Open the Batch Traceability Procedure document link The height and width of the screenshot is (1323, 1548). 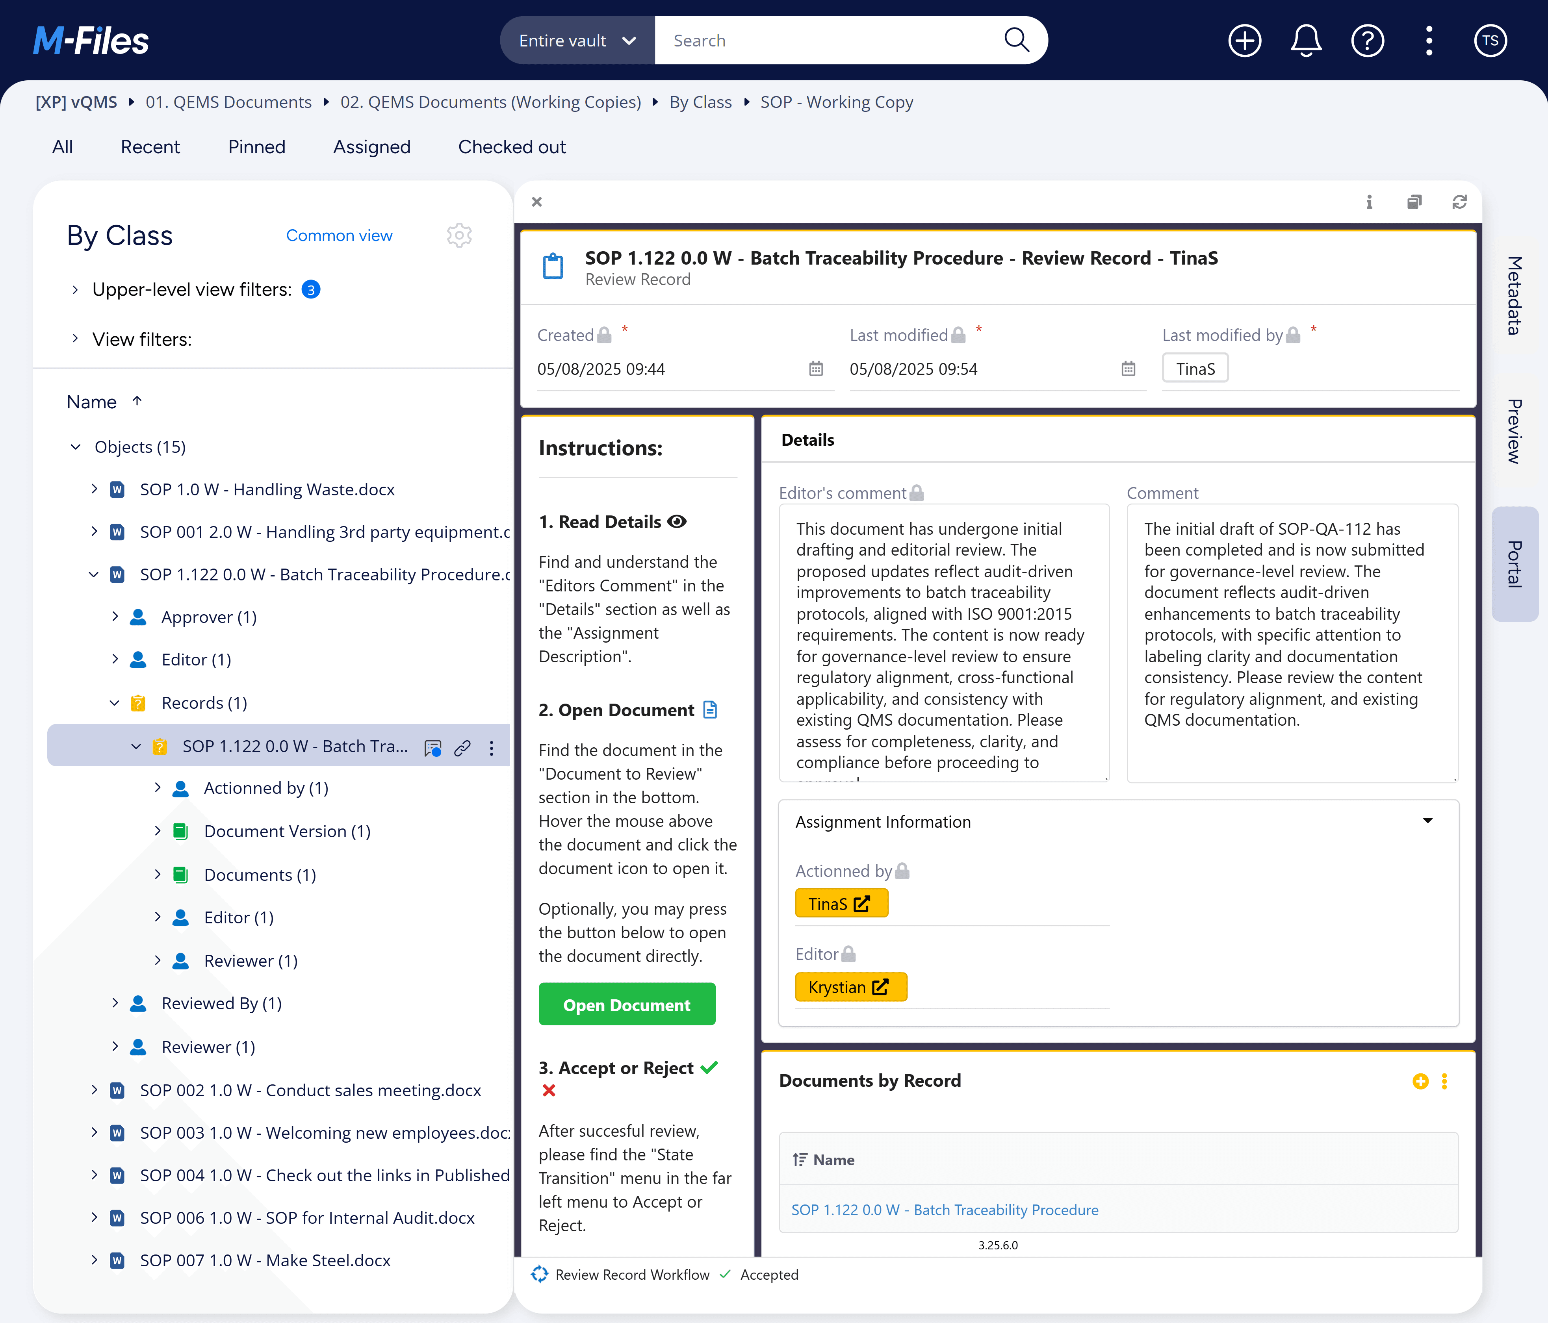tap(944, 1210)
